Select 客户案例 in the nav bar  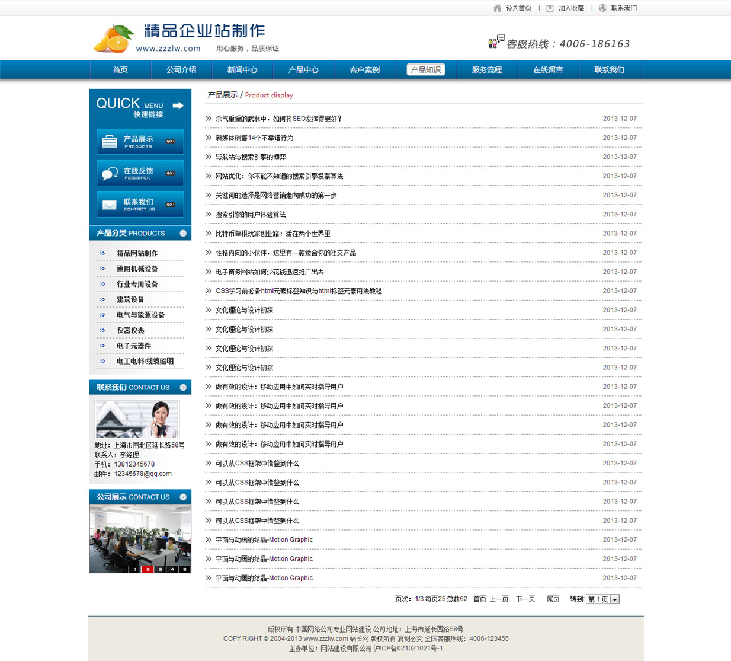point(364,70)
